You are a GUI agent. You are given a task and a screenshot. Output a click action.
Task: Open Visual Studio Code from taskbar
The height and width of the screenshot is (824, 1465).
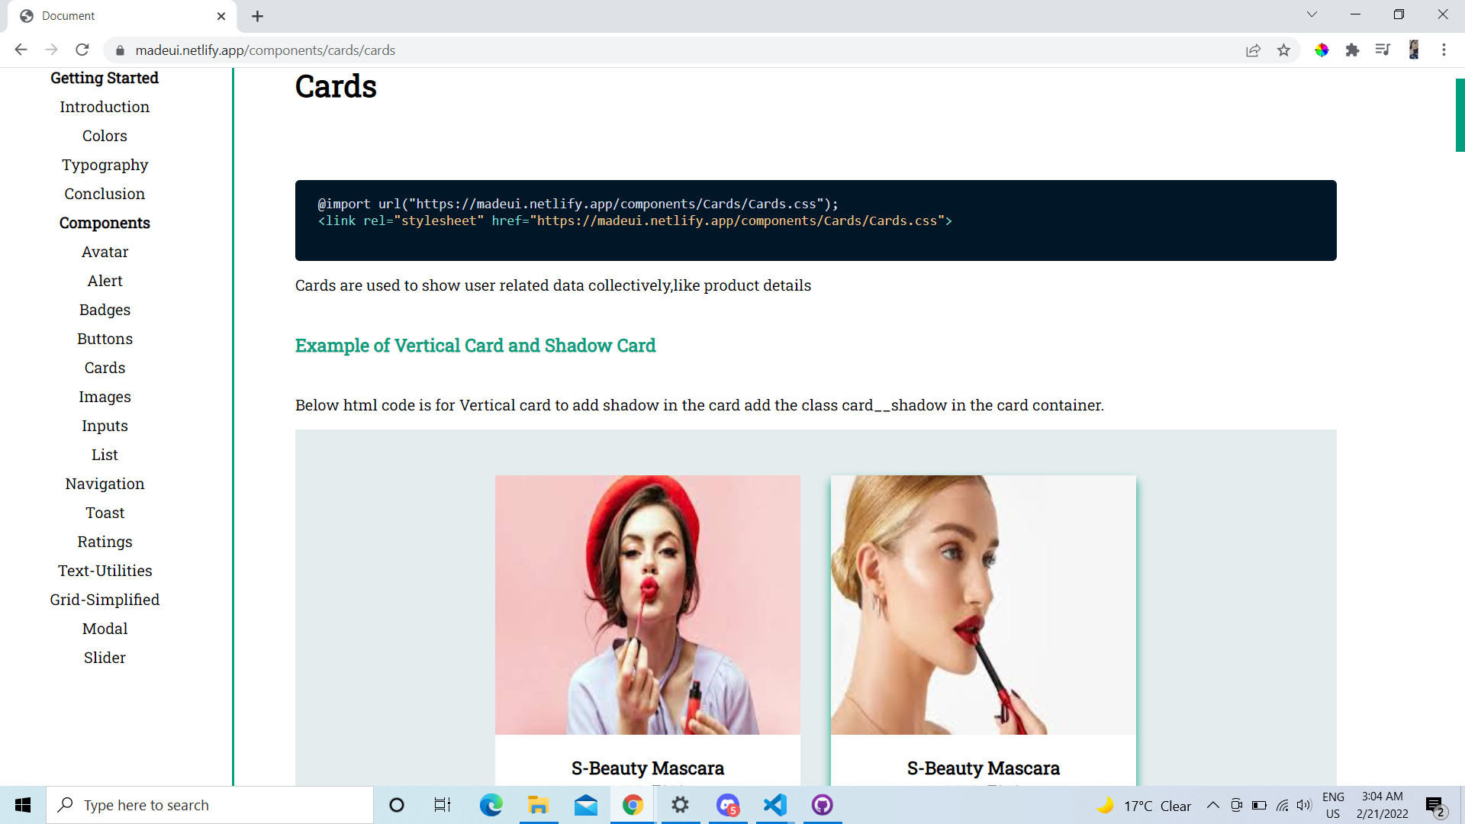pos(774,805)
